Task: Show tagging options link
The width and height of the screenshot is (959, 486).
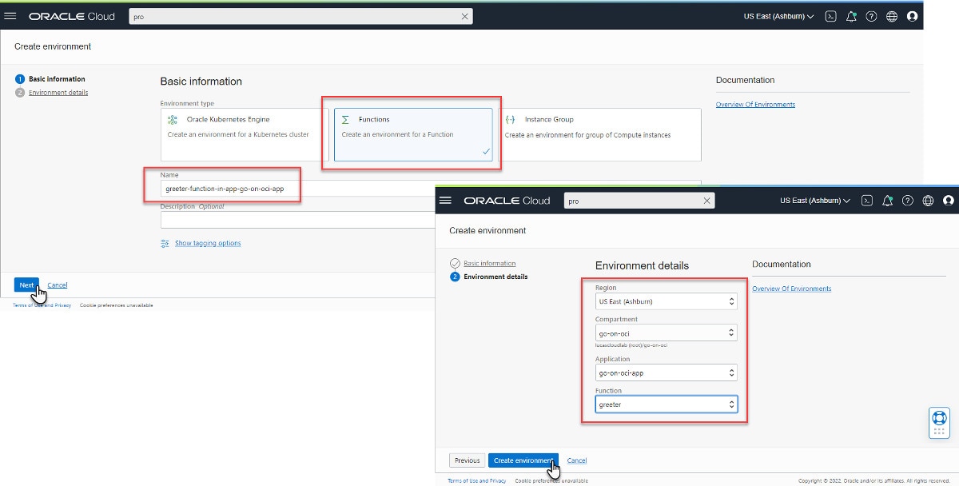Action: tap(207, 243)
